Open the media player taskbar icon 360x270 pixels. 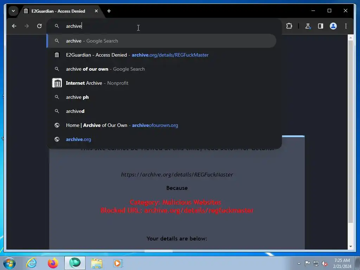(118, 263)
